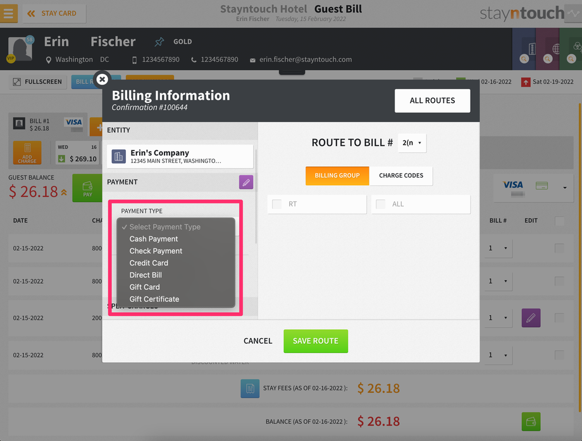Screen dimensions: 582x441
Task: Select Erin's Company entity card
Action: 180,157
